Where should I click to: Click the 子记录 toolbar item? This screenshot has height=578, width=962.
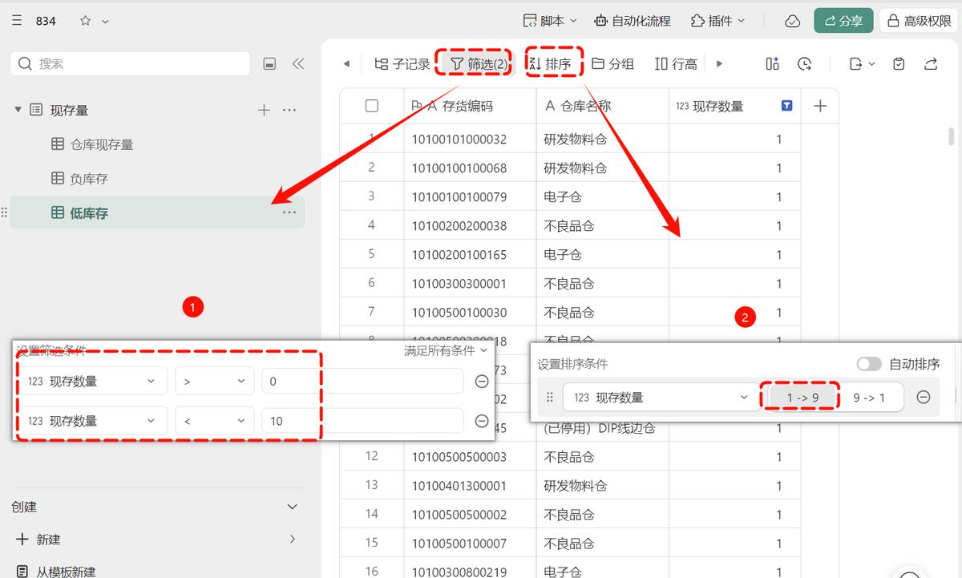tap(402, 63)
